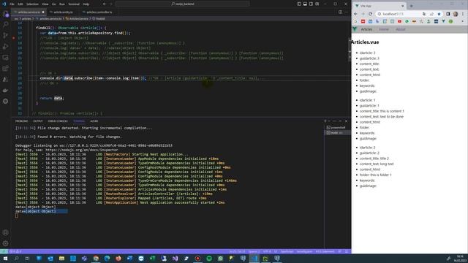Image resolution: width=468 pixels, height=263 pixels.
Task: Go back in Chrome browser
Action: (355, 14)
